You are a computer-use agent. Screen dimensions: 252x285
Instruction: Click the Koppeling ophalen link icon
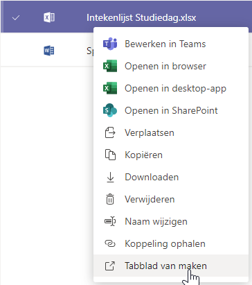110,243
